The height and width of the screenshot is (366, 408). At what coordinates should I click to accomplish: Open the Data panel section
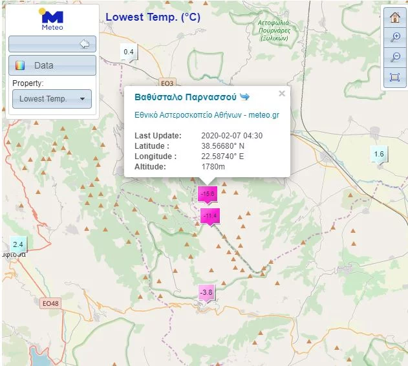click(x=52, y=65)
